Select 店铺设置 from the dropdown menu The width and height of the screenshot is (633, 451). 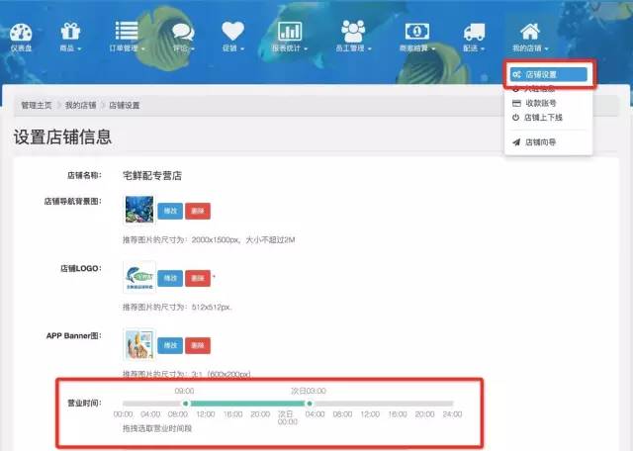[549, 75]
